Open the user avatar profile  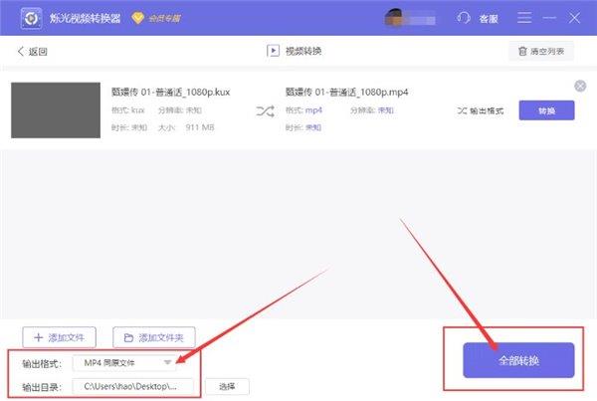pos(394,18)
